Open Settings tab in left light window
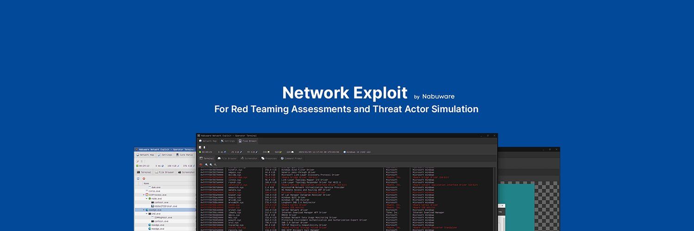Image resolution: width=694 pixels, height=231 pixels. coord(165,155)
